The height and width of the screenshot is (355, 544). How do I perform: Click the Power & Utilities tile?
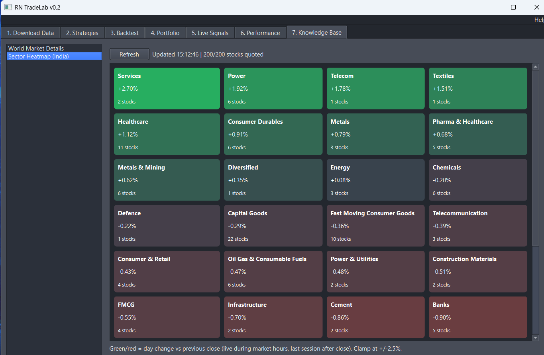pos(376,271)
